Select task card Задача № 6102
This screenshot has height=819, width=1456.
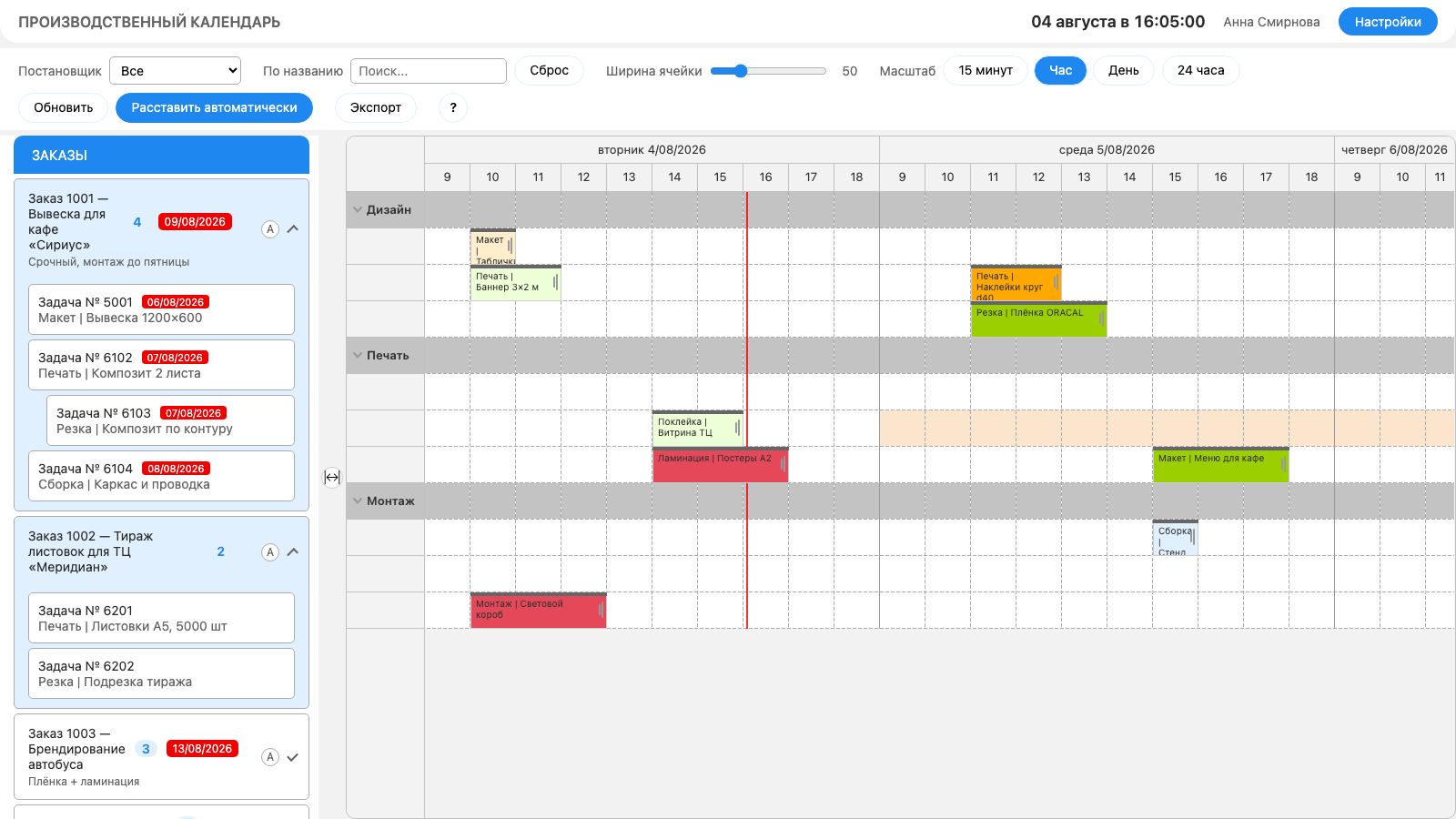tap(161, 365)
